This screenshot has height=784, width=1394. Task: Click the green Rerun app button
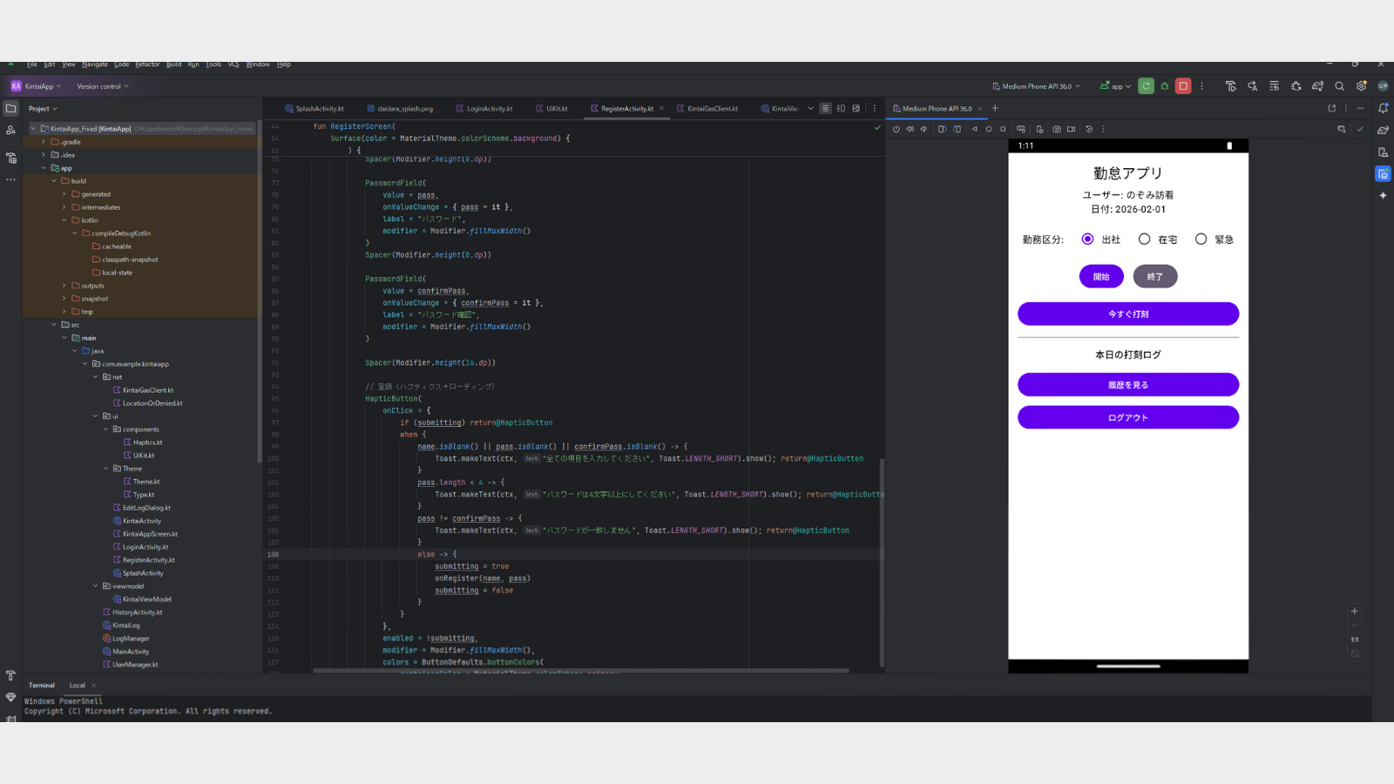tap(1146, 86)
